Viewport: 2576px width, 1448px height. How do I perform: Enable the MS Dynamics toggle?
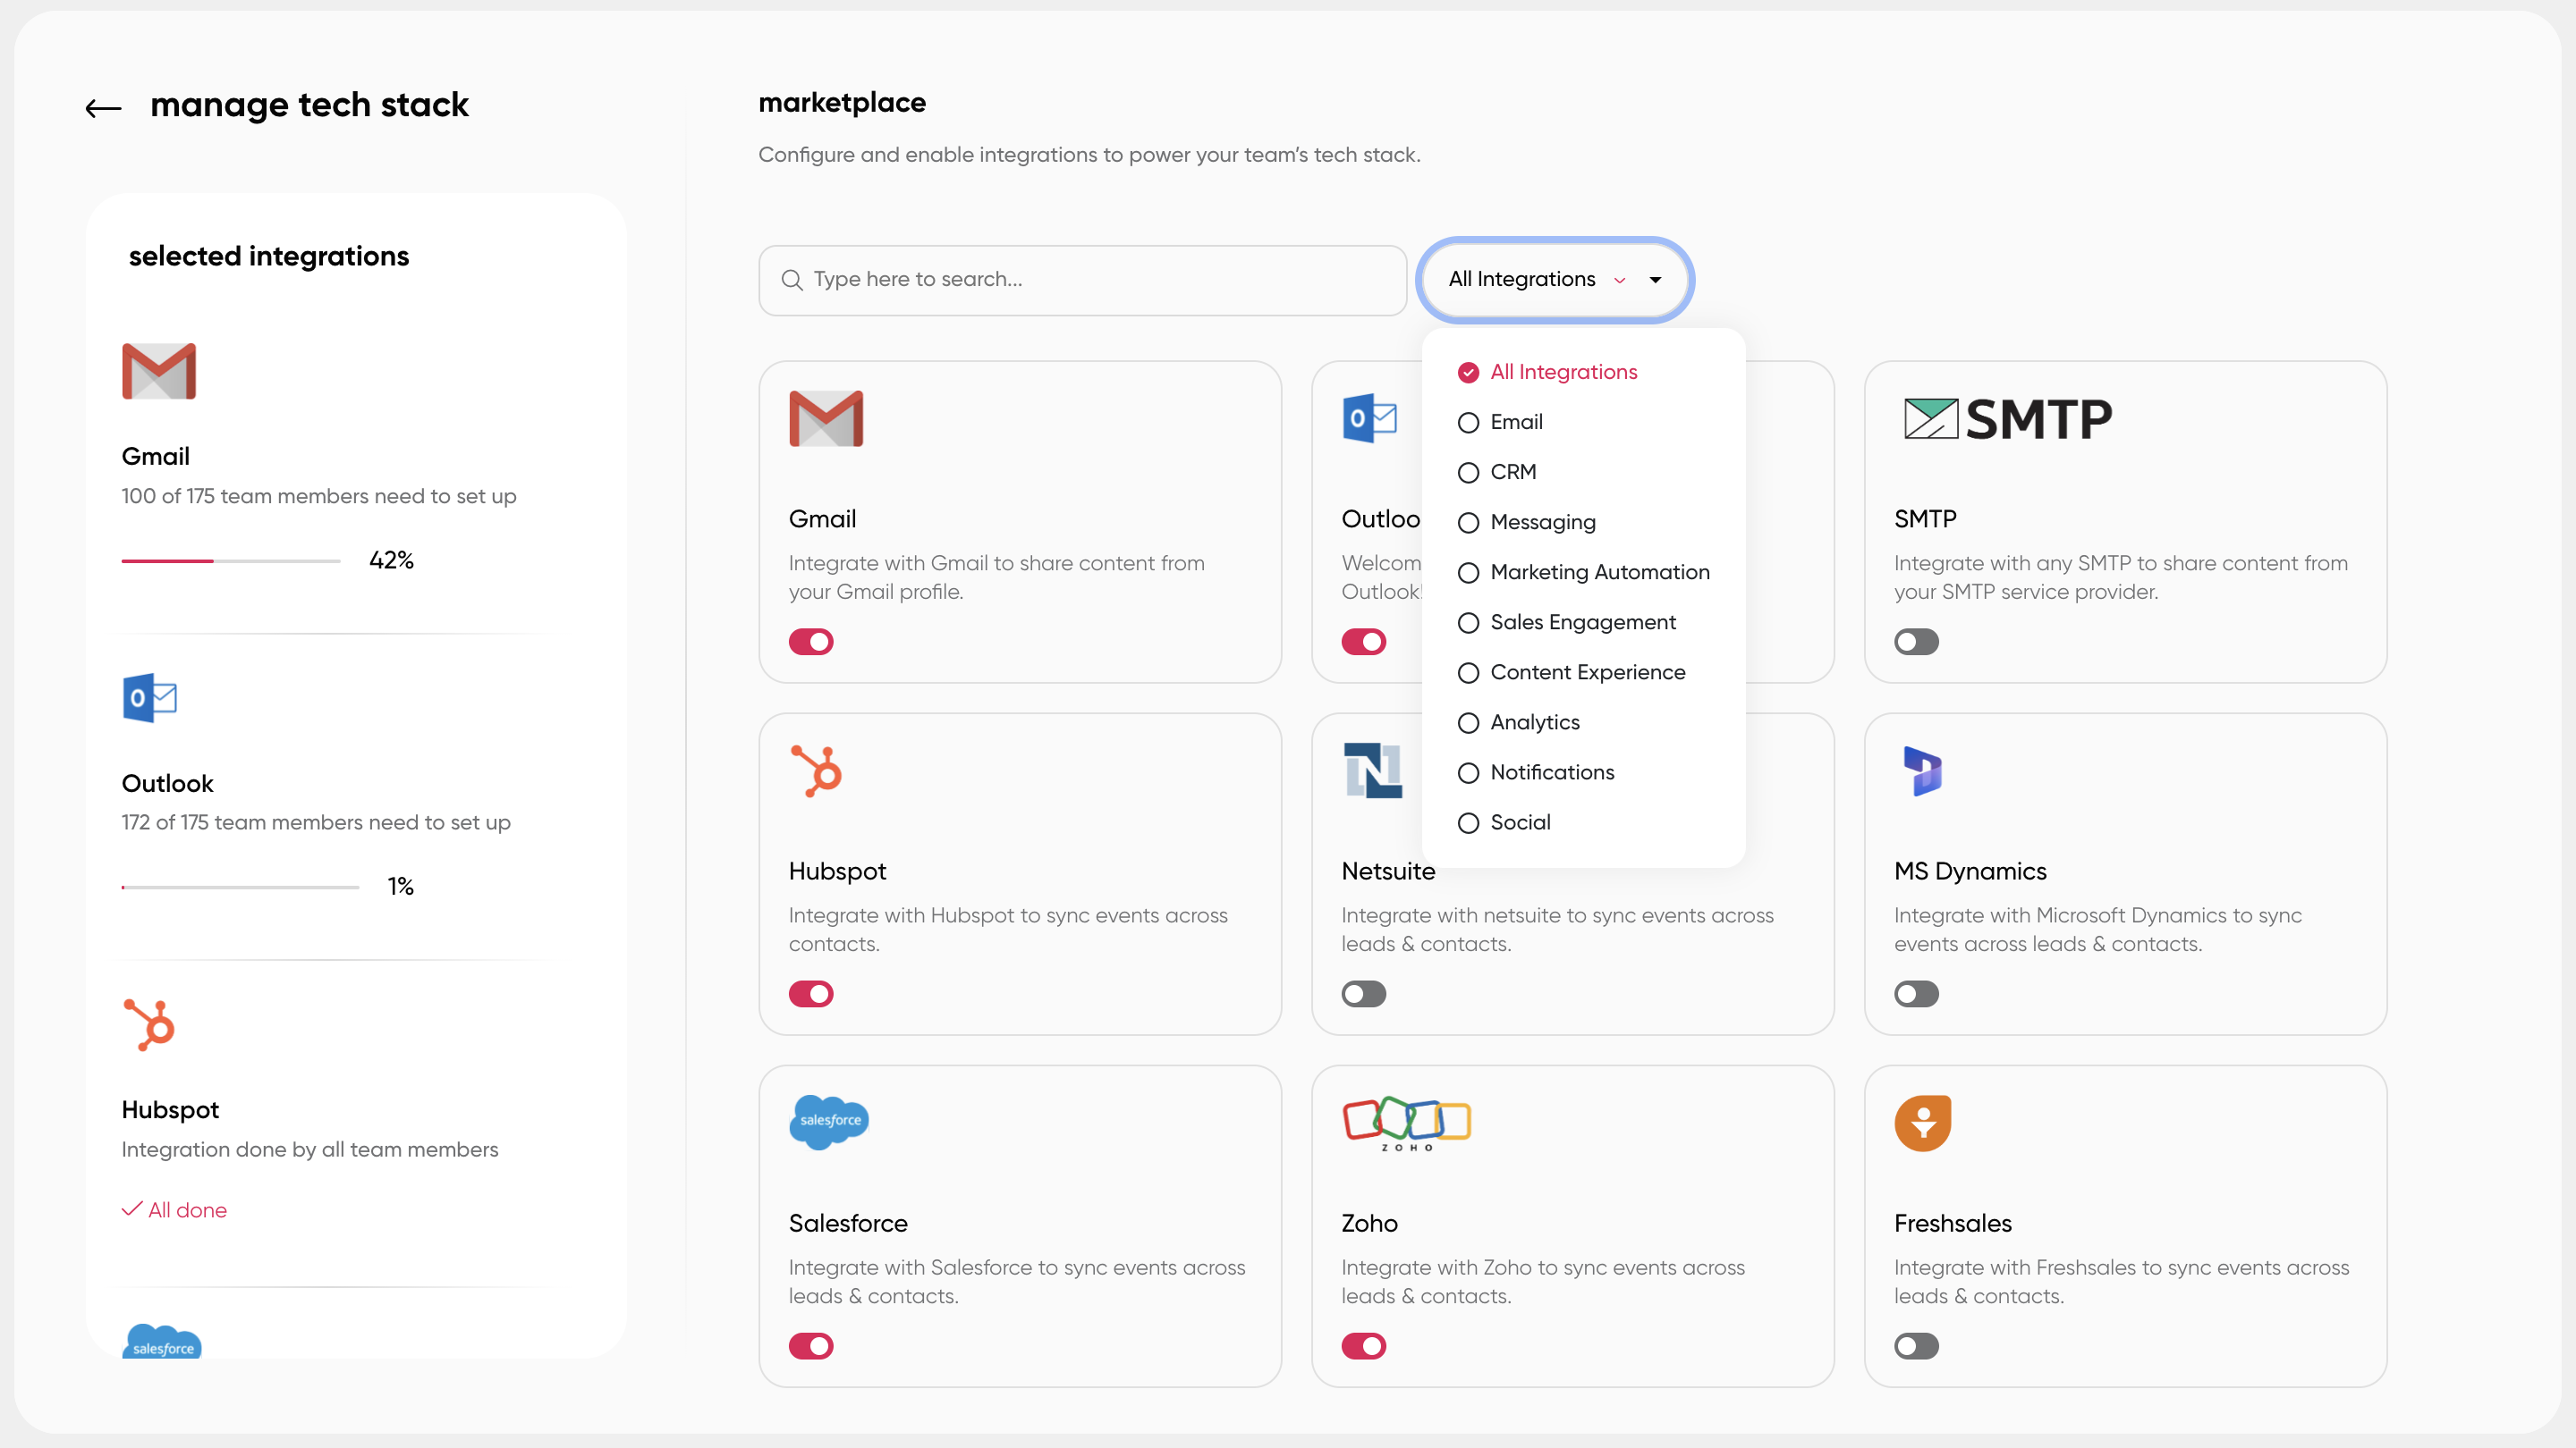[1916, 993]
